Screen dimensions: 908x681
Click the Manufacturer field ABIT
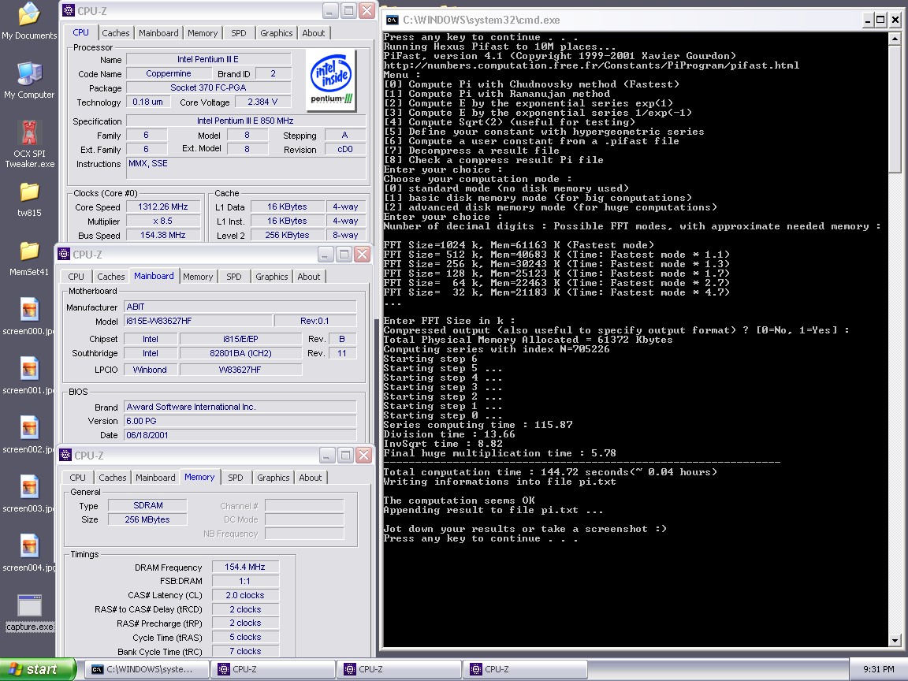click(240, 307)
